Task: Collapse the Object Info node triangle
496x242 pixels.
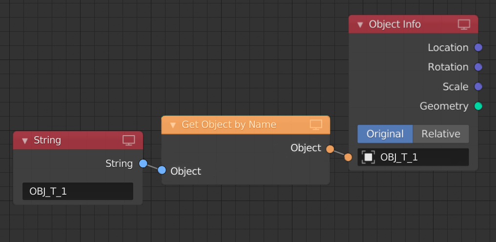Action: point(360,25)
